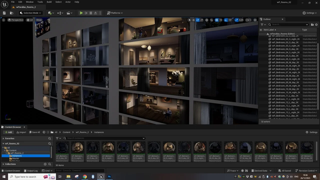Click Save All in Content Browser
The height and width of the screenshot is (180, 320).
(x=34, y=132)
